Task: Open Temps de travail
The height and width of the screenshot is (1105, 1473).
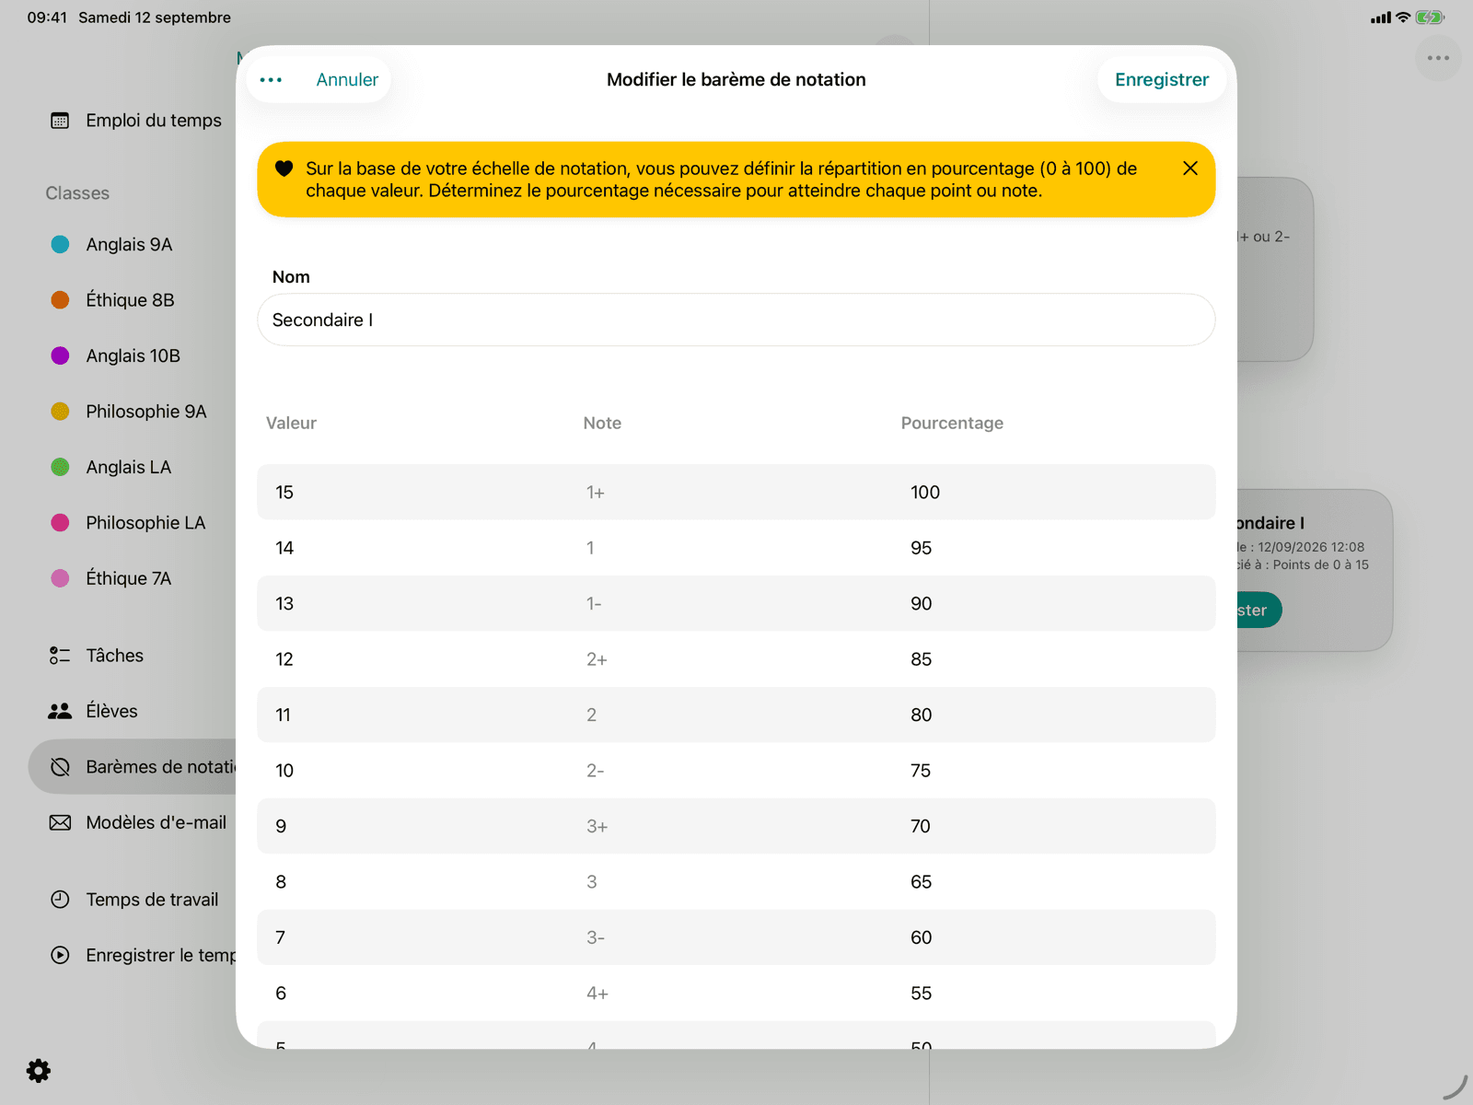Action: [x=152, y=900]
